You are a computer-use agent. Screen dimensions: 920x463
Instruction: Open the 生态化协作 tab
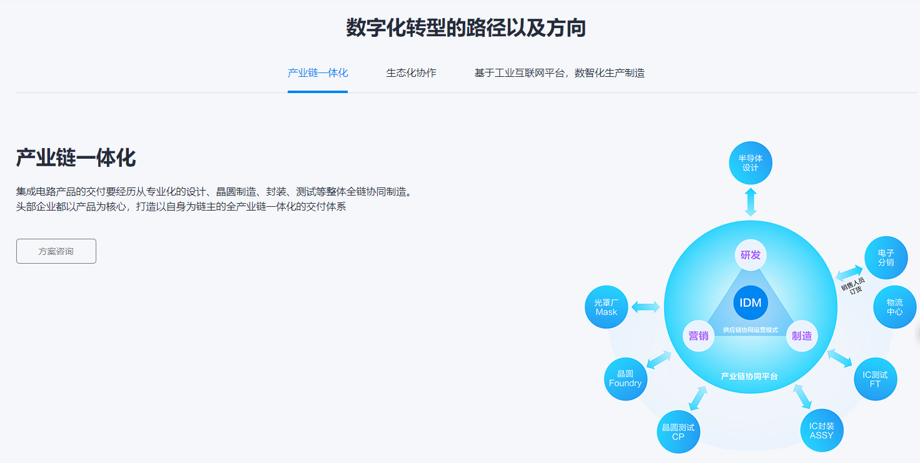tap(411, 73)
